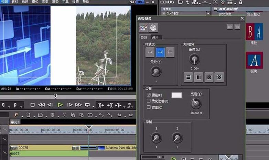269x160 pixels.
Task: Click the Fast Forward transport button
Action: tap(78, 105)
